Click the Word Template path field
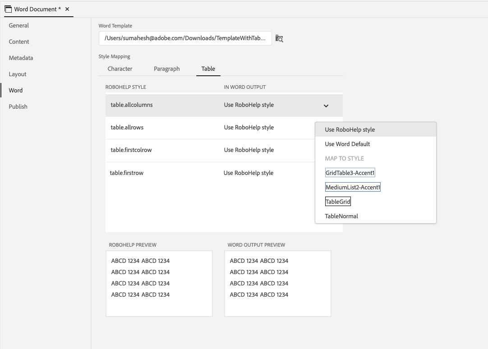The image size is (488, 349). tap(185, 39)
